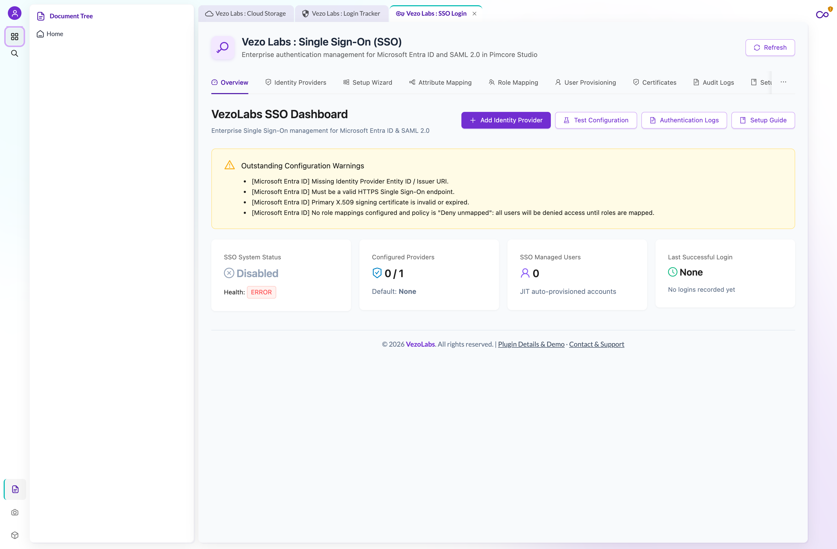The width and height of the screenshot is (837, 549).
Task: Open the Setup Wizard tab
Action: [x=367, y=82]
